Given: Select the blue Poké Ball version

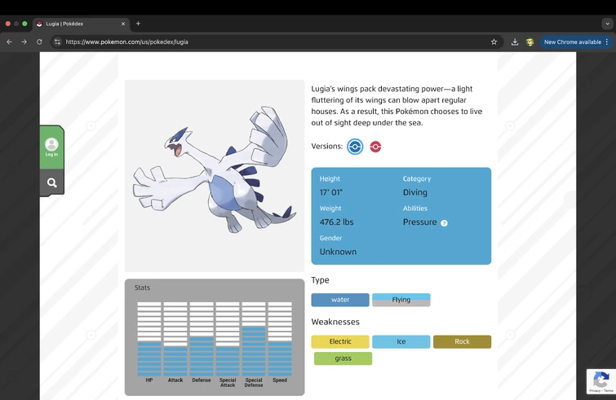Looking at the screenshot, I should 355,147.
